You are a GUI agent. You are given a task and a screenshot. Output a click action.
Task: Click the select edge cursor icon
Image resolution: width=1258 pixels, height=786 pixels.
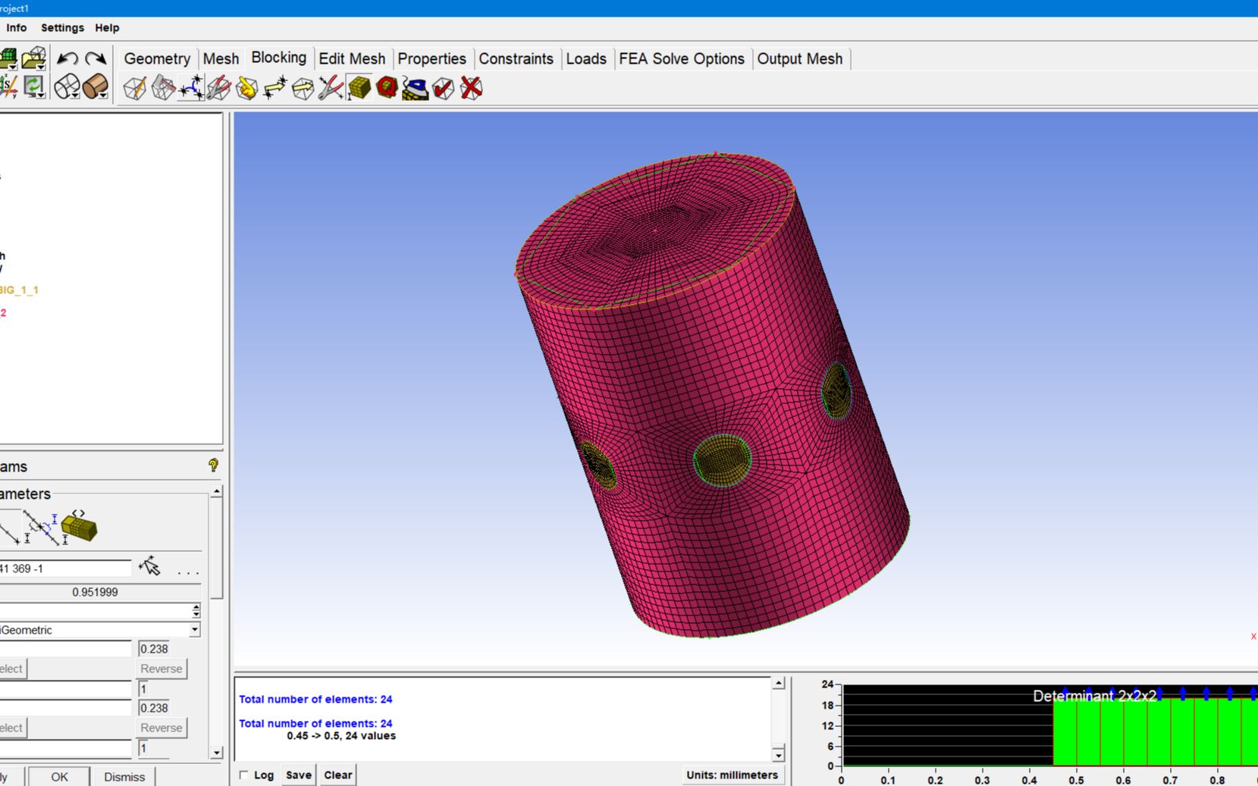pos(149,566)
